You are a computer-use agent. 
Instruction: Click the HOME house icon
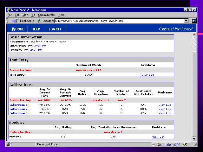(x=13, y=29)
